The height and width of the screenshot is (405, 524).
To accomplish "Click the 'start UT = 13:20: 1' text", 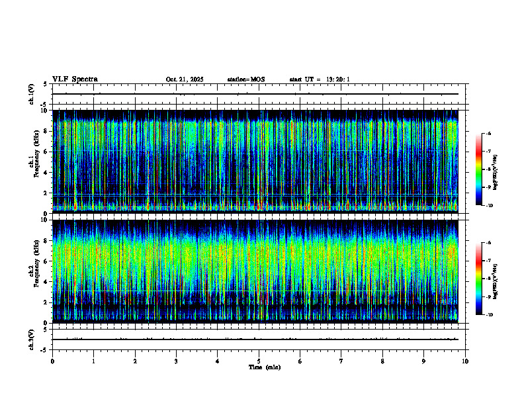I will [x=320, y=79].
